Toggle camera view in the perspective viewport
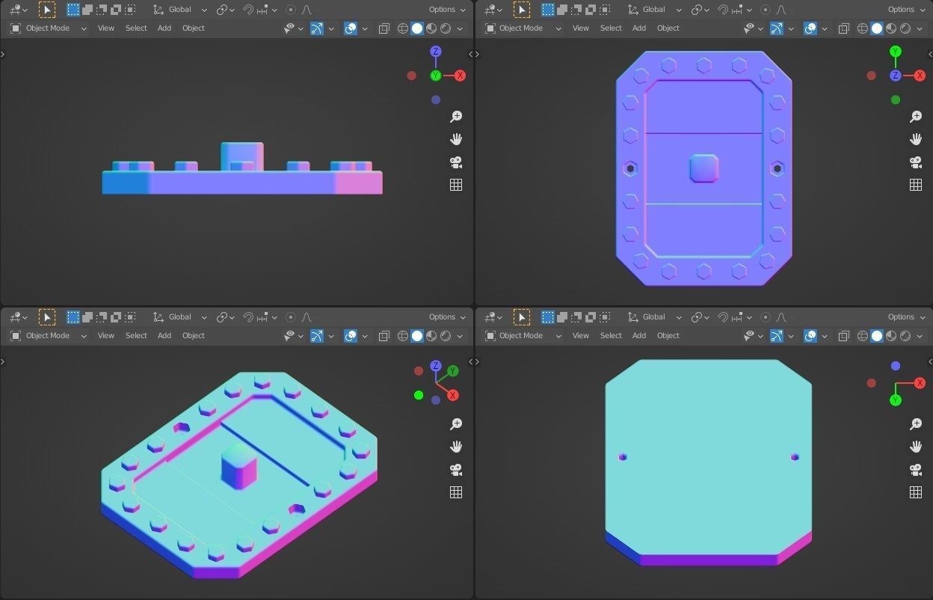Screen dimensions: 933x600 [456, 470]
